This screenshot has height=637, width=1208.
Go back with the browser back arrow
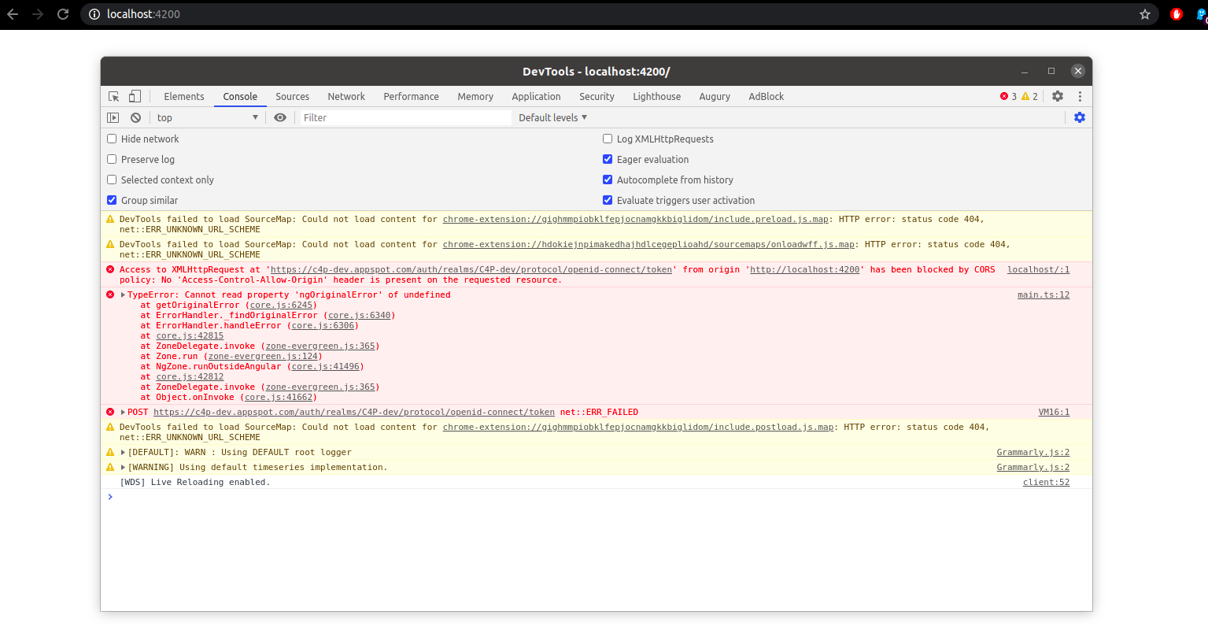click(x=13, y=14)
